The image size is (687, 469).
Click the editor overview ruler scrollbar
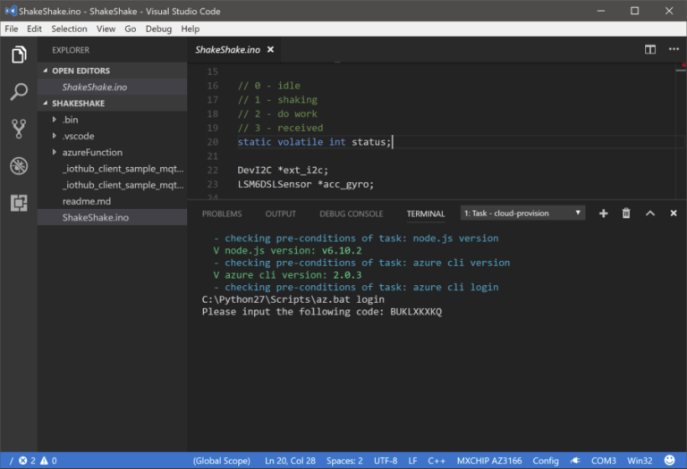[x=681, y=131]
